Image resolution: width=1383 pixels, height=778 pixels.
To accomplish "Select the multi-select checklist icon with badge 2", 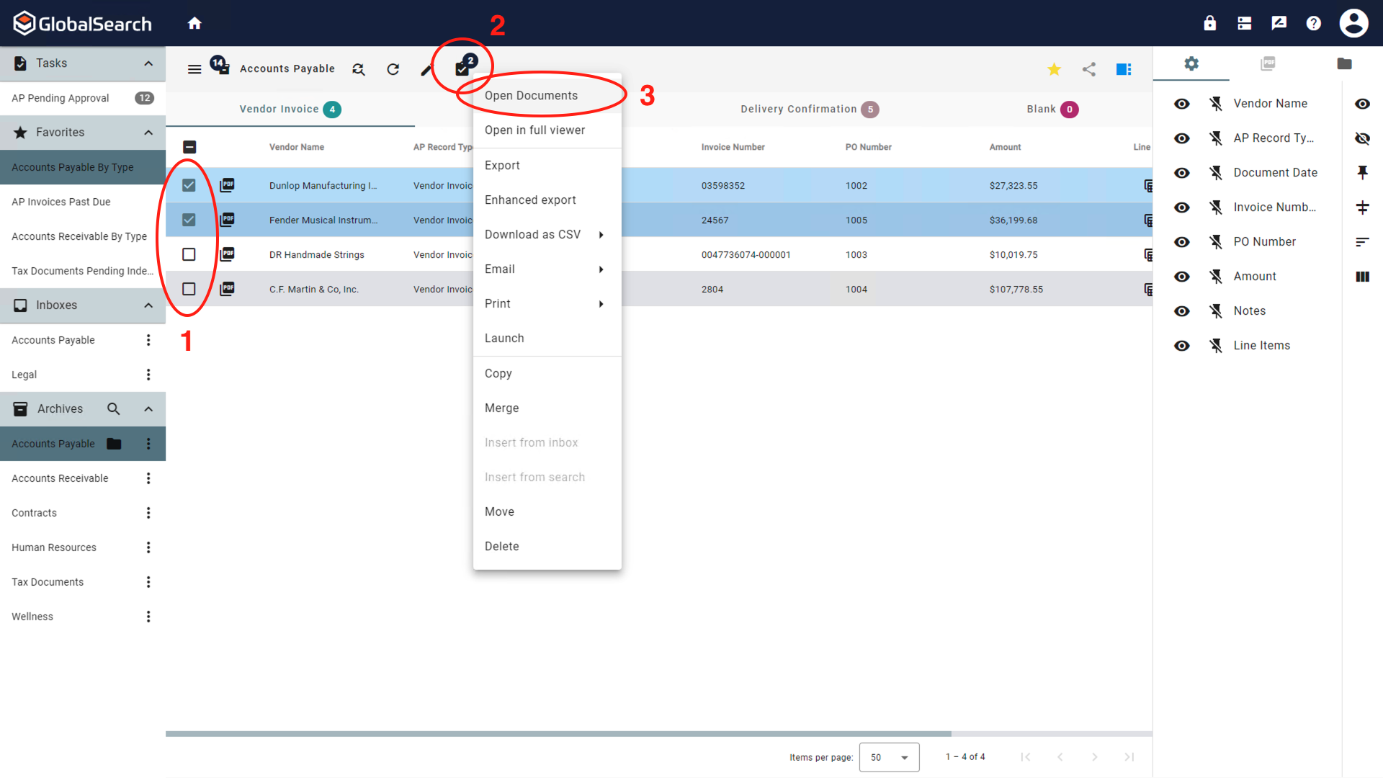I will click(463, 68).
